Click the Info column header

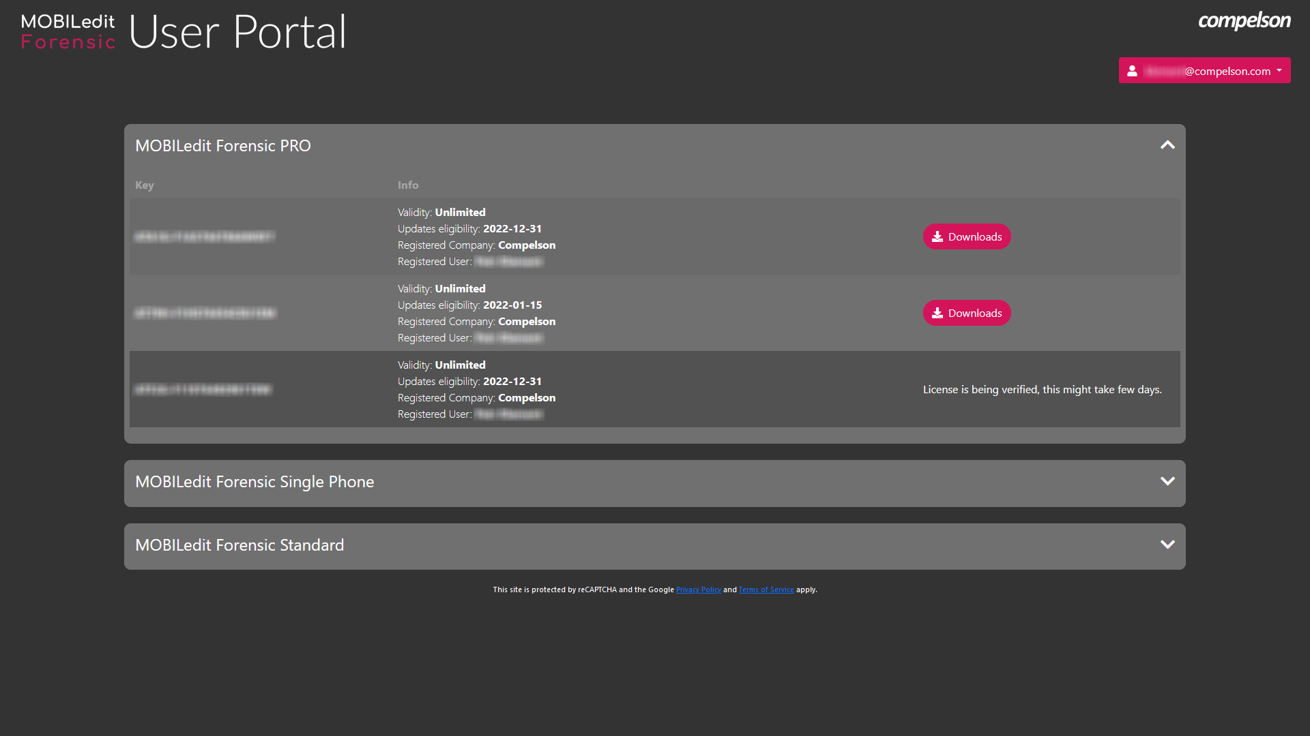tap(408, 185)
